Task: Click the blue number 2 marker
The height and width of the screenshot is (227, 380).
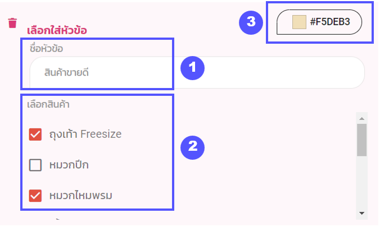Action: pyautogui.click(x=192, y=147)
